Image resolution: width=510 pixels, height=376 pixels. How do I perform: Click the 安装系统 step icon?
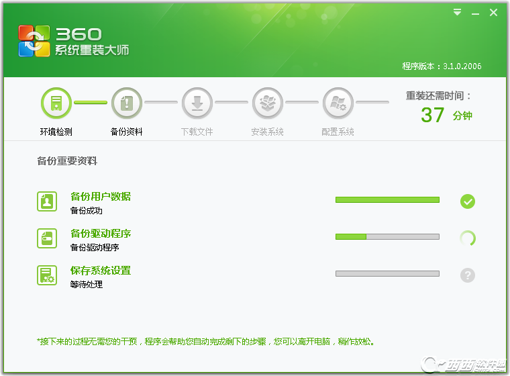(268, 103)
